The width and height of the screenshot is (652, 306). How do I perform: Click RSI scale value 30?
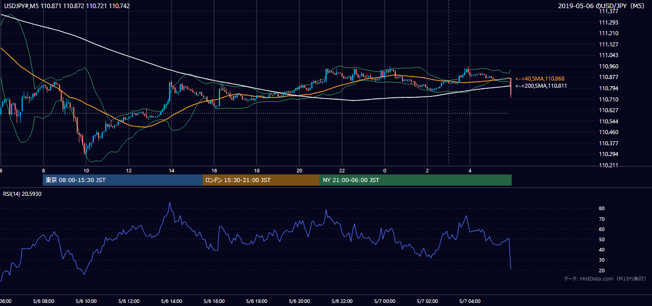point(602,260)
